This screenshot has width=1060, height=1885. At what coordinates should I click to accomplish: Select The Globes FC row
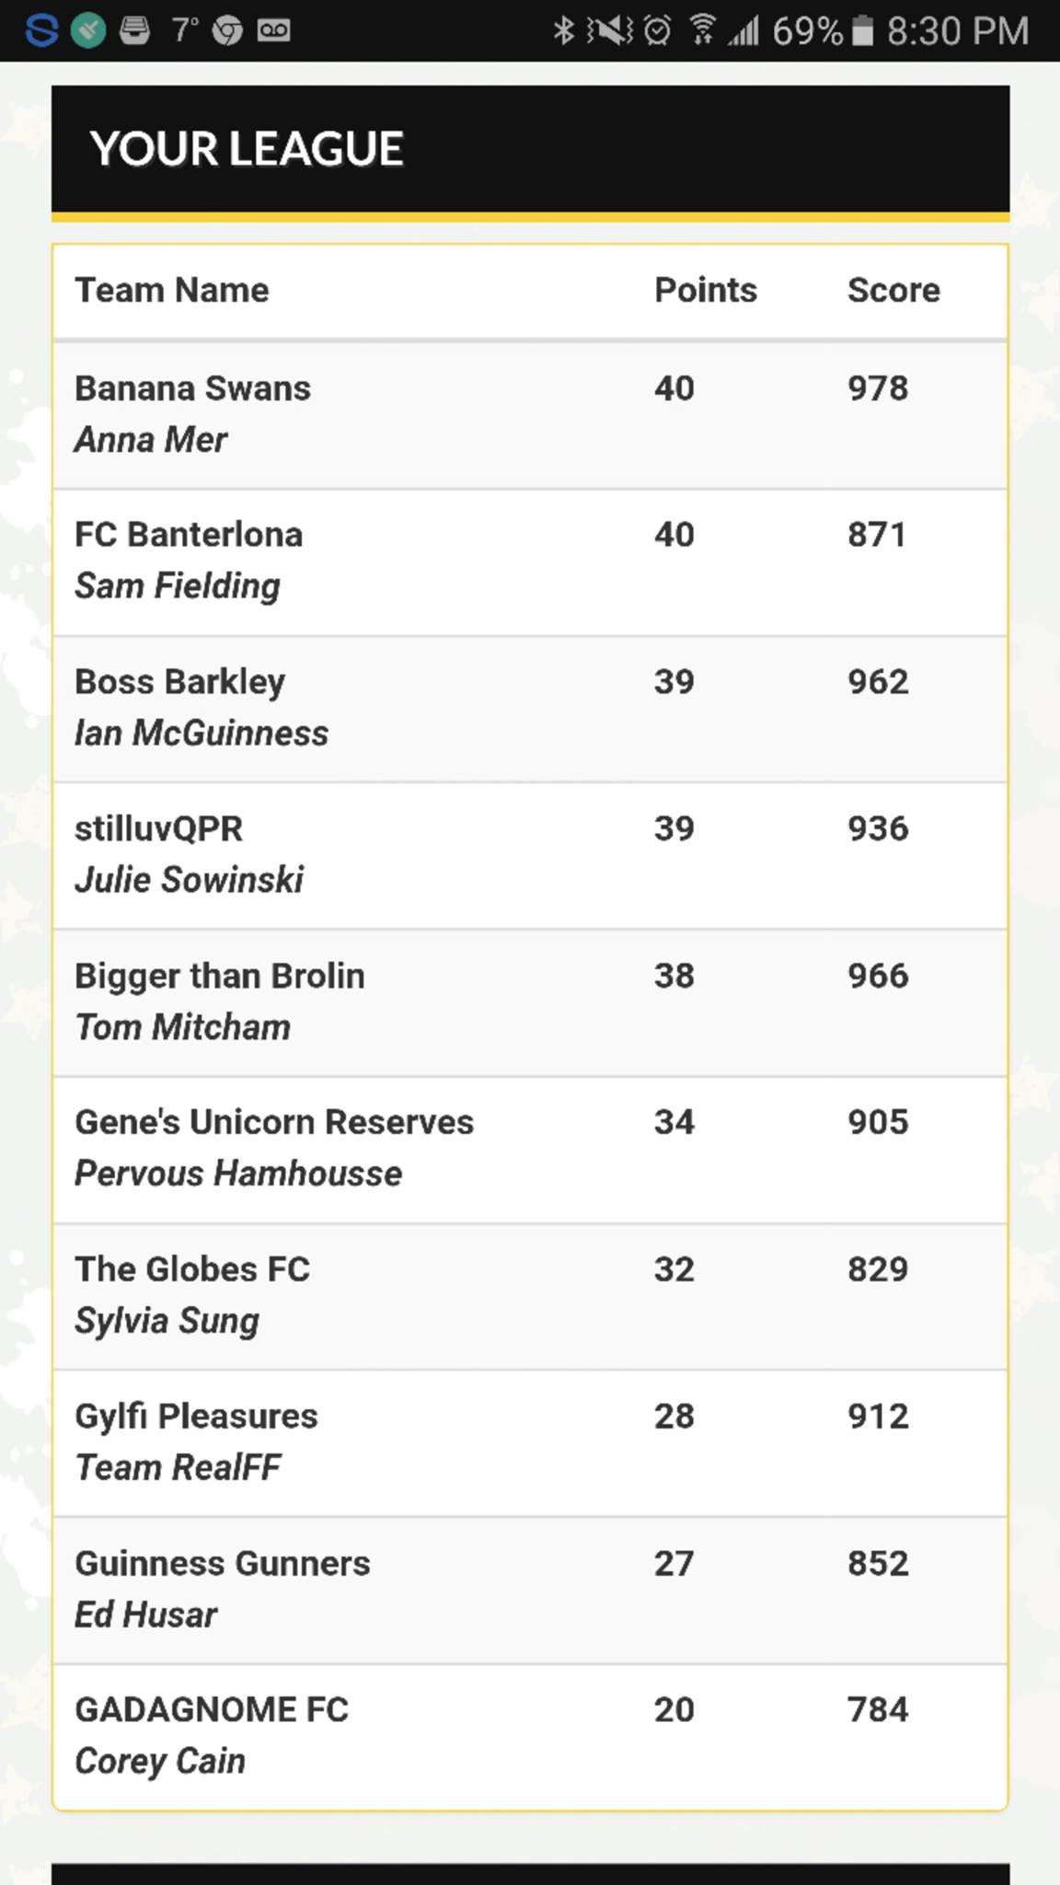pos(530,1296)
